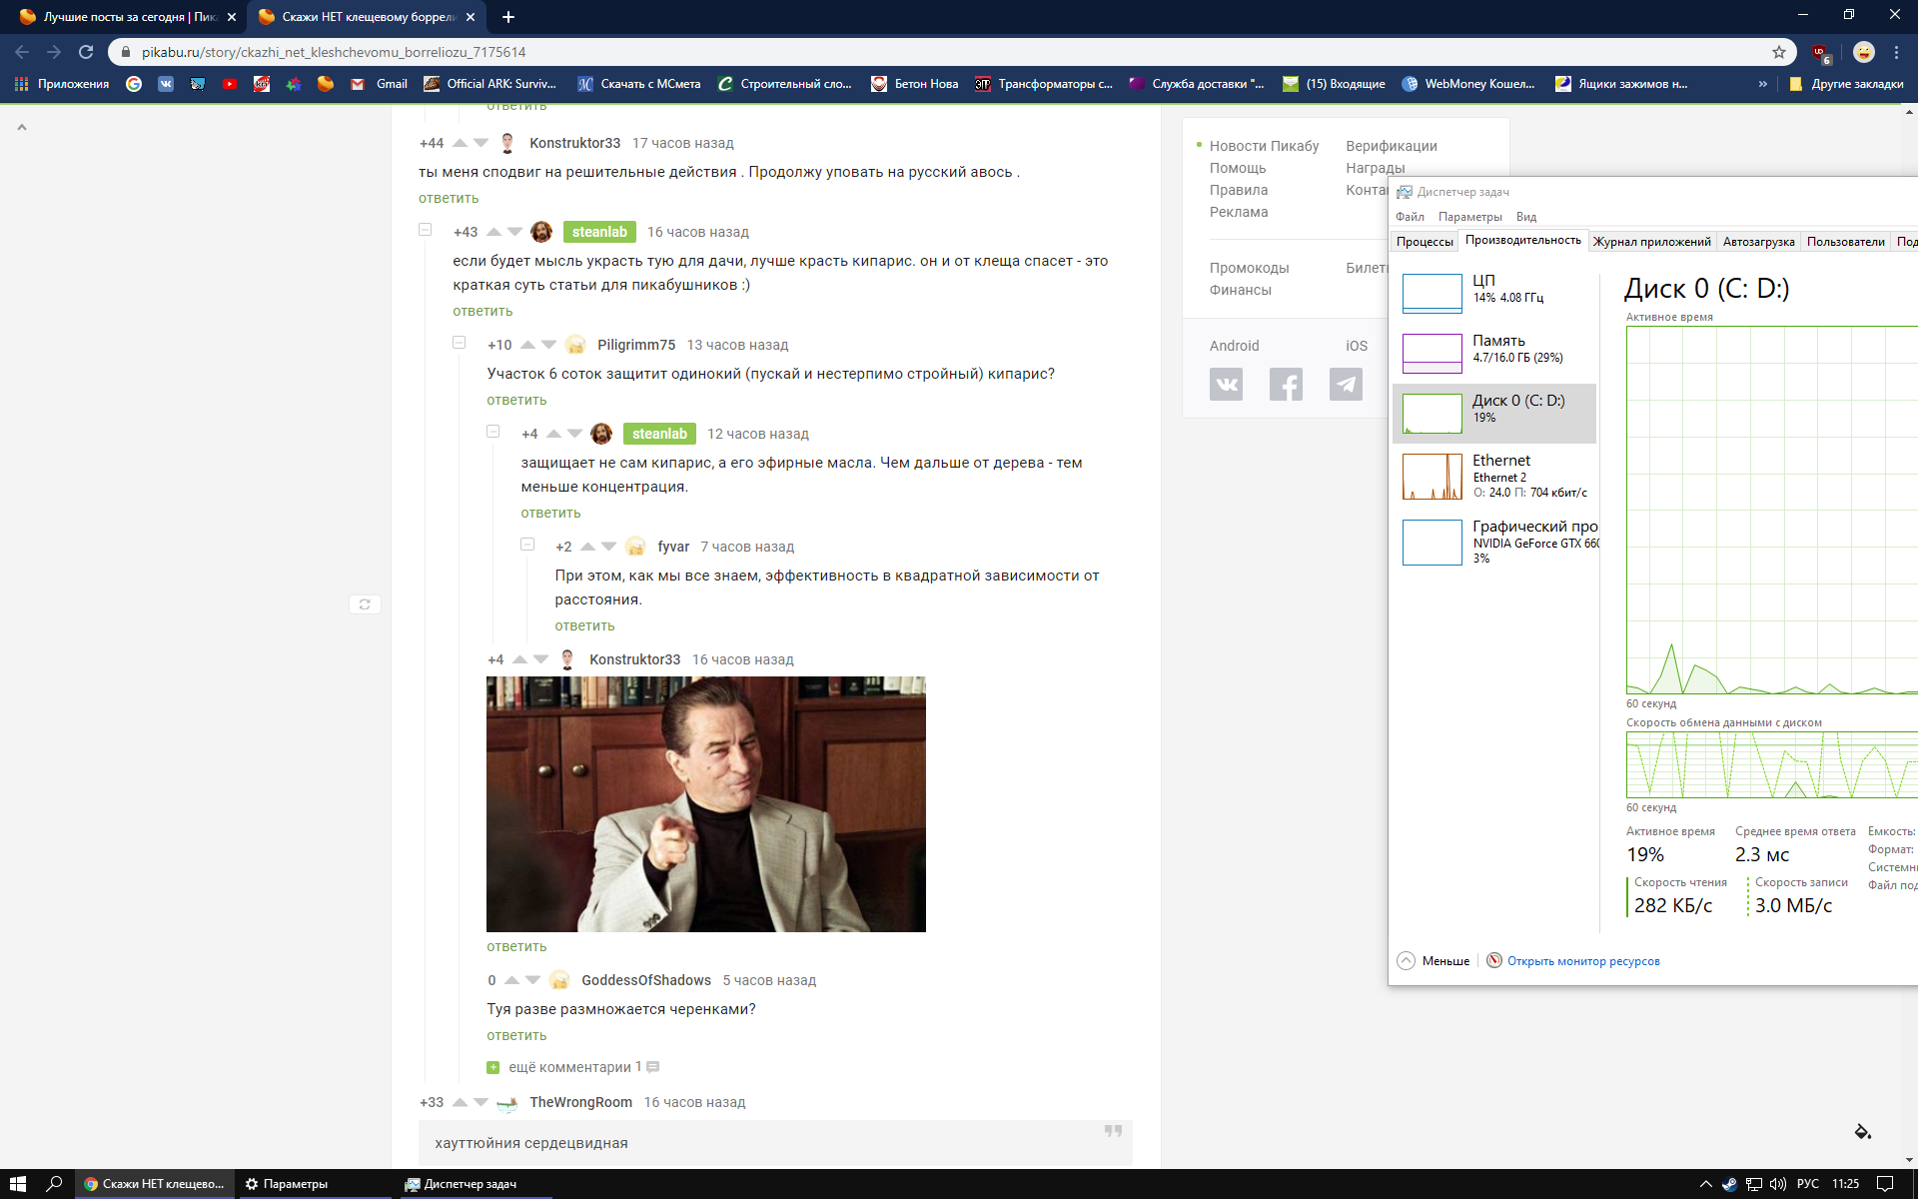Viewport: 1918px width, 1199px height.
Task: Collapse Piligrimm75's comment thread
Action: coord(459,343)
